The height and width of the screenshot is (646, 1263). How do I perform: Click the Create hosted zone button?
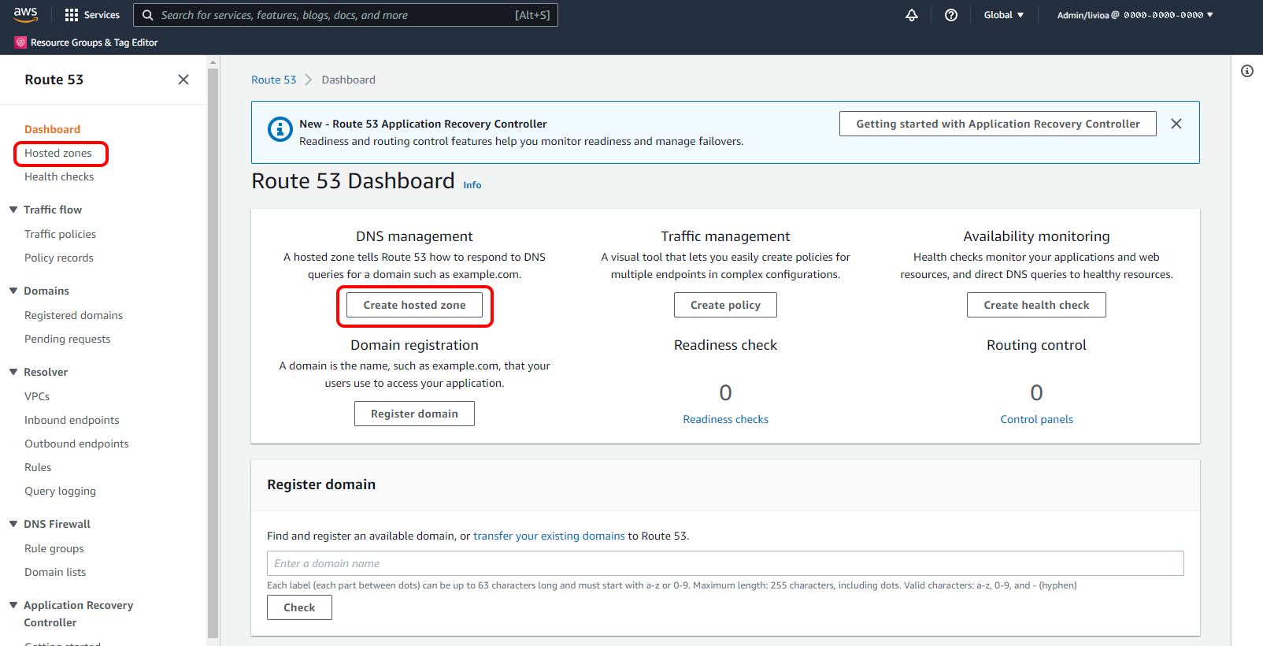[414, 305]
